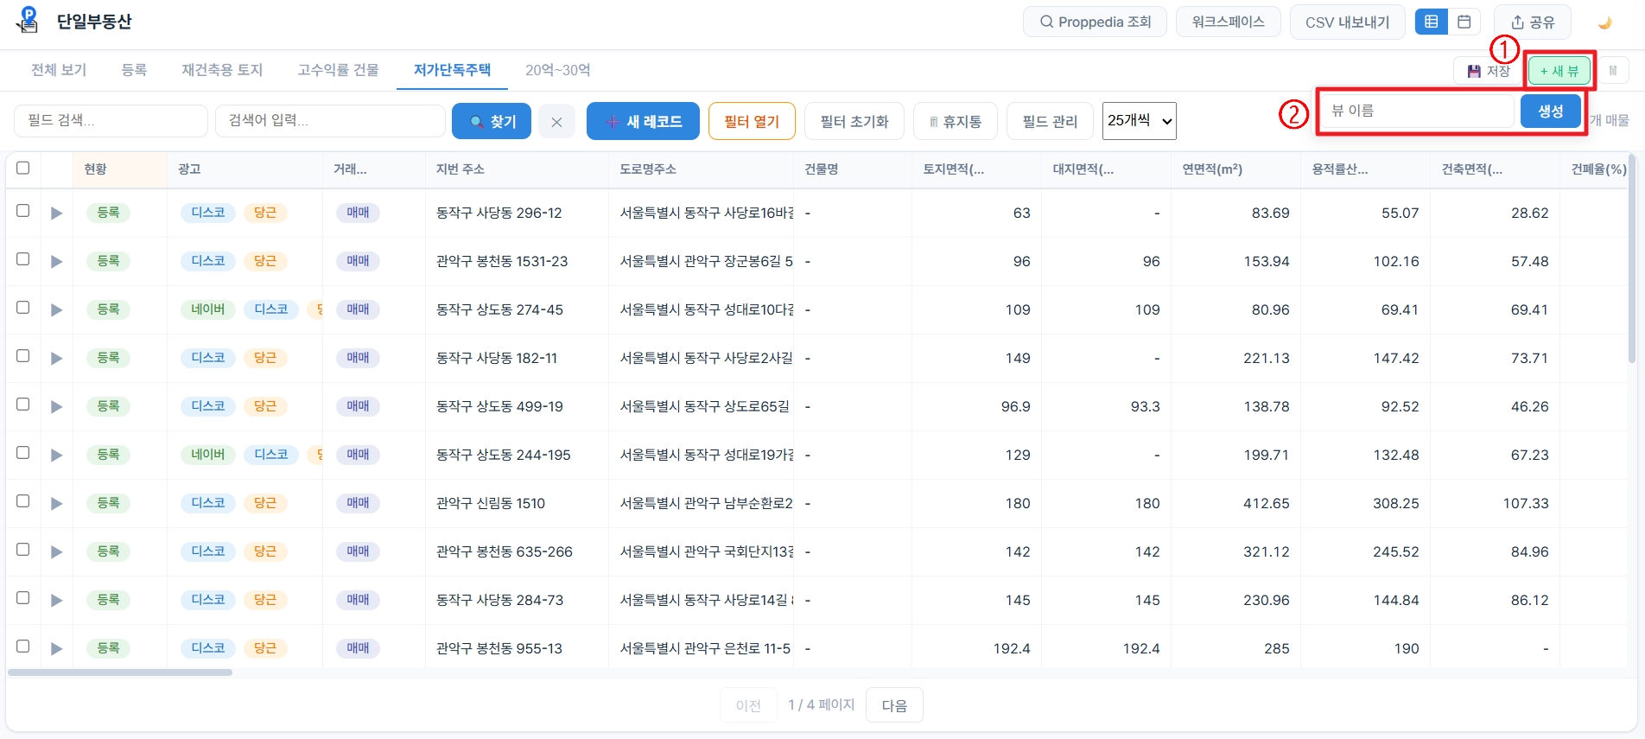1645x739 pixels.
Task: Click the 도로명주소 column header
Action: [x=701, y=169]
